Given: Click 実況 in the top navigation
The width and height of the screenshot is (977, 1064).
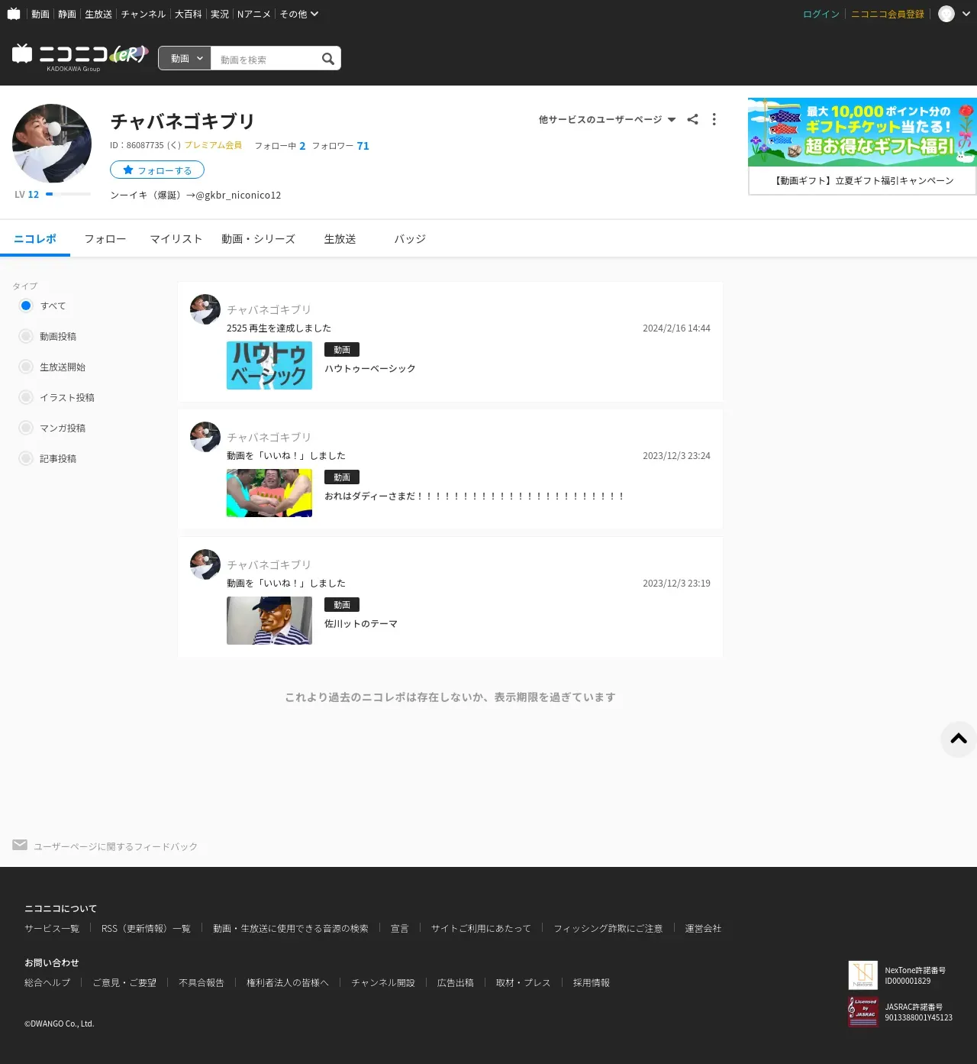Looking at the screenshot, I should coord(220,14).
